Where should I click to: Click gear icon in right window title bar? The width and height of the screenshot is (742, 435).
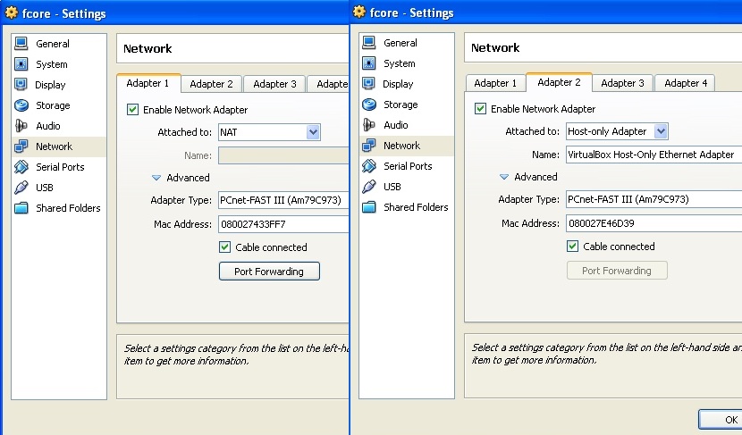359,12
